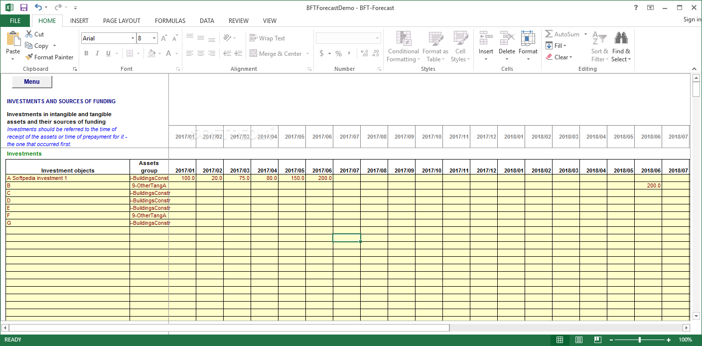Screen dimensions: 702x346
Task: Switch to the PAGE LAYOUT tab
Action: tap(122, 20)
